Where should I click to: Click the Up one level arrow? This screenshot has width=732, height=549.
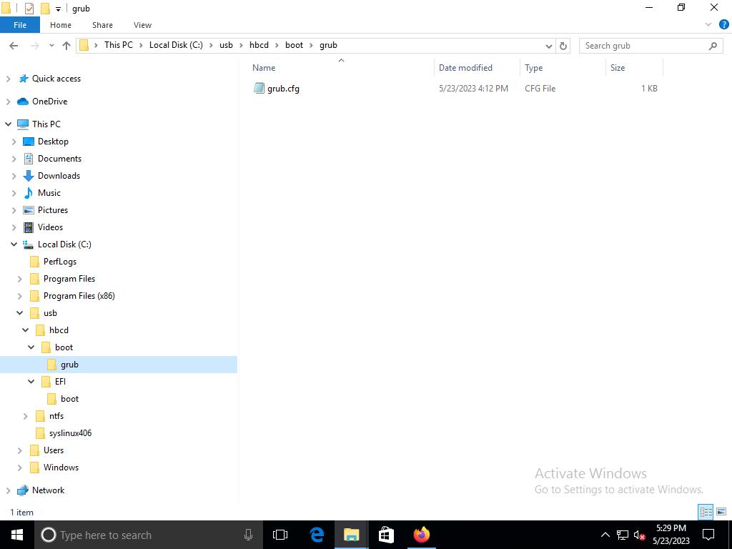click(66, 46)
